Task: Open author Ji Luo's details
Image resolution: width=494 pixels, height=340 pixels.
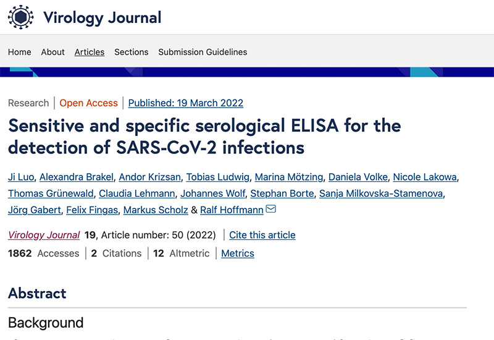Action: click(x=21, y=177)
